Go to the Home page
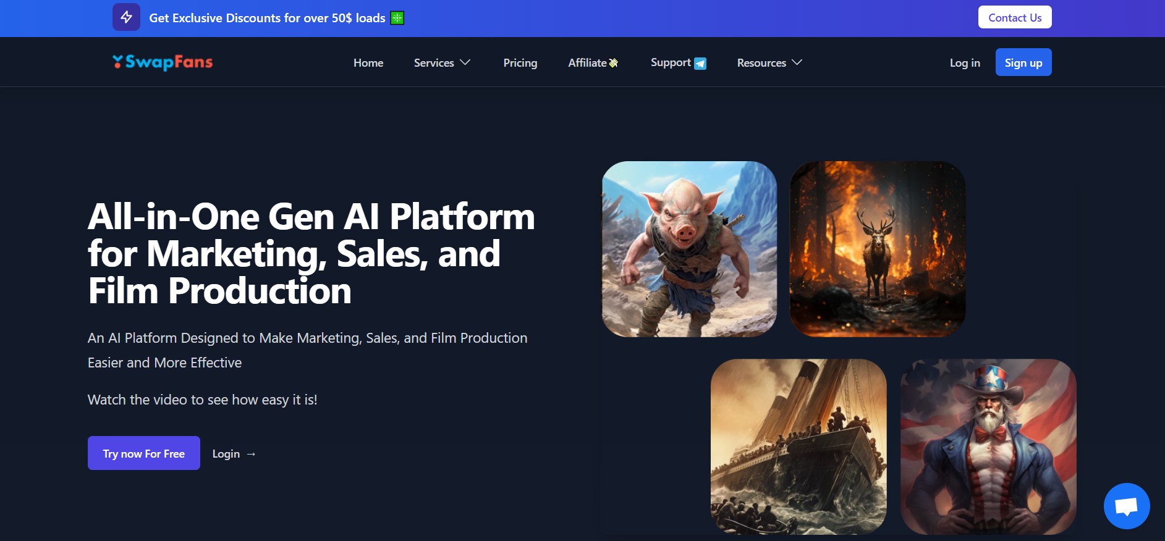 point(368,63)
